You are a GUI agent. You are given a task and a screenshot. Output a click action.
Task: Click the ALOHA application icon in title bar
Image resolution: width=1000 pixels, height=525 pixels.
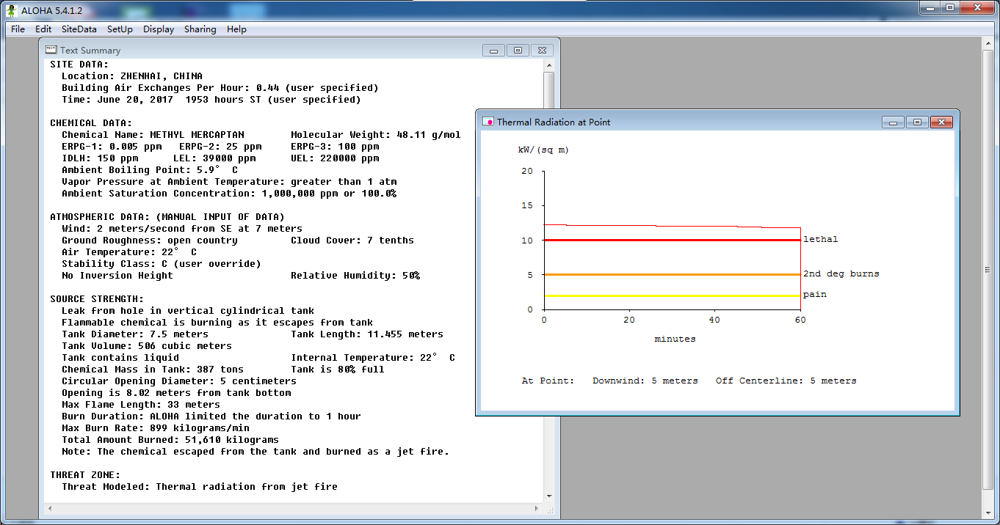pos(11,10)
